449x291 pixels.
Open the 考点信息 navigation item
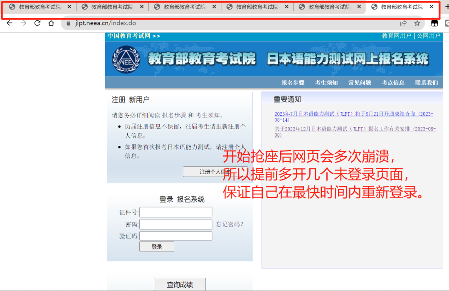(x=393, y=83)
